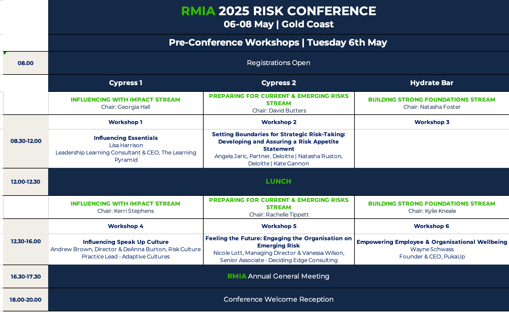
Task: Click the Conference Welcome Reception row
Action: tap(279, 300)
